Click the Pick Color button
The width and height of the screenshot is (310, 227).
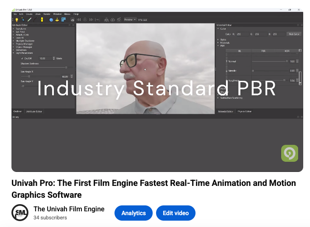(294, 34)
